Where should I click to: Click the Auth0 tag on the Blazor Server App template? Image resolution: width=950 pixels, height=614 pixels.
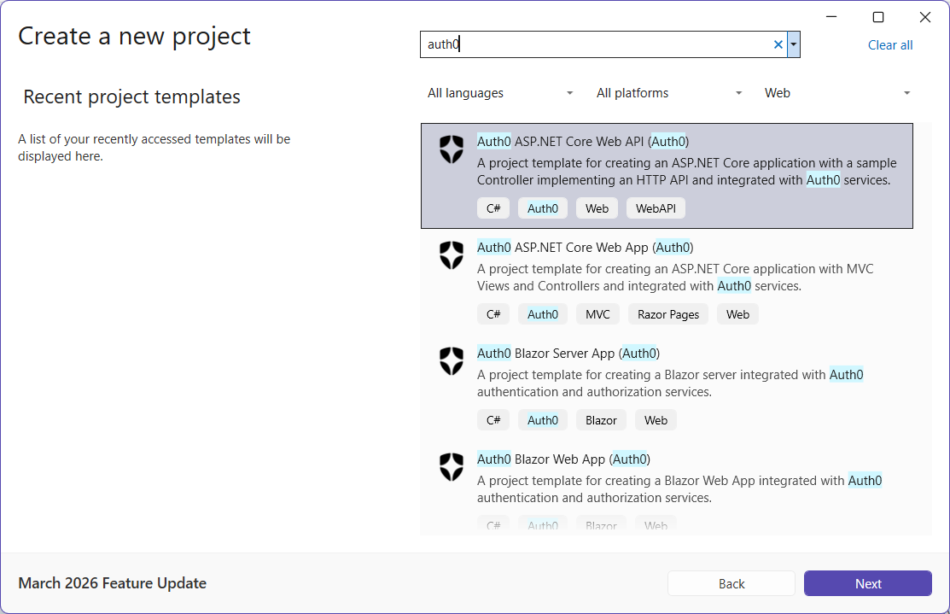543,420
